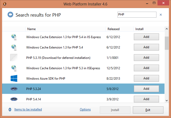Click the Search results for PHP heading
The height and width of the screenshot is (118, 171).
(x=38, y=15)
